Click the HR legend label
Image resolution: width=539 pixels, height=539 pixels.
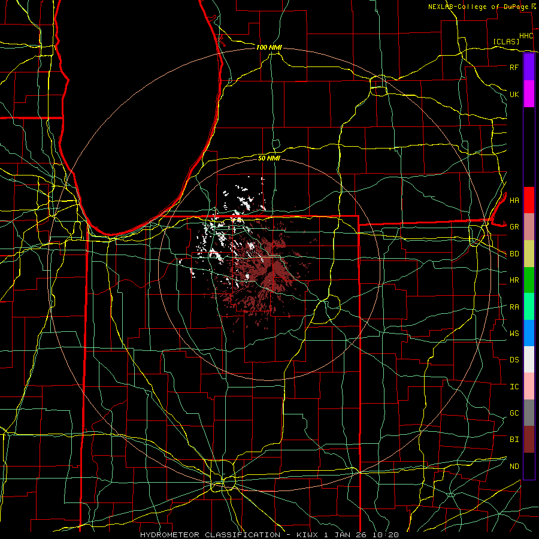pyautogui.click(x=514, y=280)
